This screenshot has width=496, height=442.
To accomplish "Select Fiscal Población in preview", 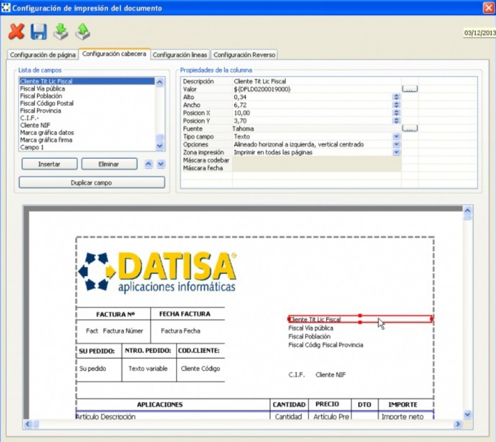I will [309, 336].
